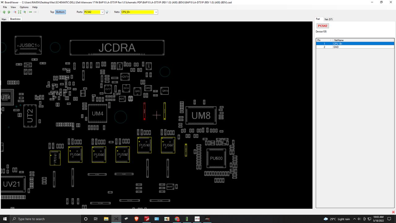Screen dimensions: 396x223
Task: Select the highlighted PU510 component
Action: 144,145
